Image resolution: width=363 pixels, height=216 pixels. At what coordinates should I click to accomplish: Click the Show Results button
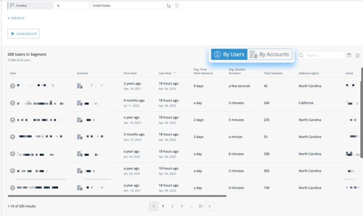[23, 34]
